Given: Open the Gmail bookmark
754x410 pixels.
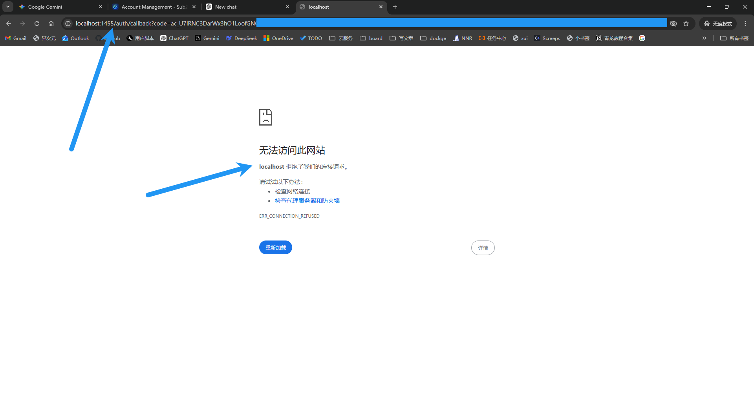Looking at the screenshot, I should pyautogui.click(x=15, y=38).
